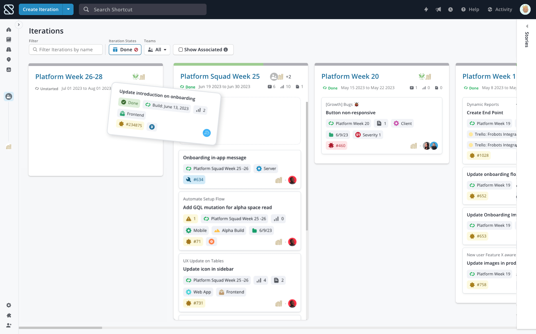Open the Shortcut logo home
Viewport: 536px width, 334px height.
coord(9,9)
